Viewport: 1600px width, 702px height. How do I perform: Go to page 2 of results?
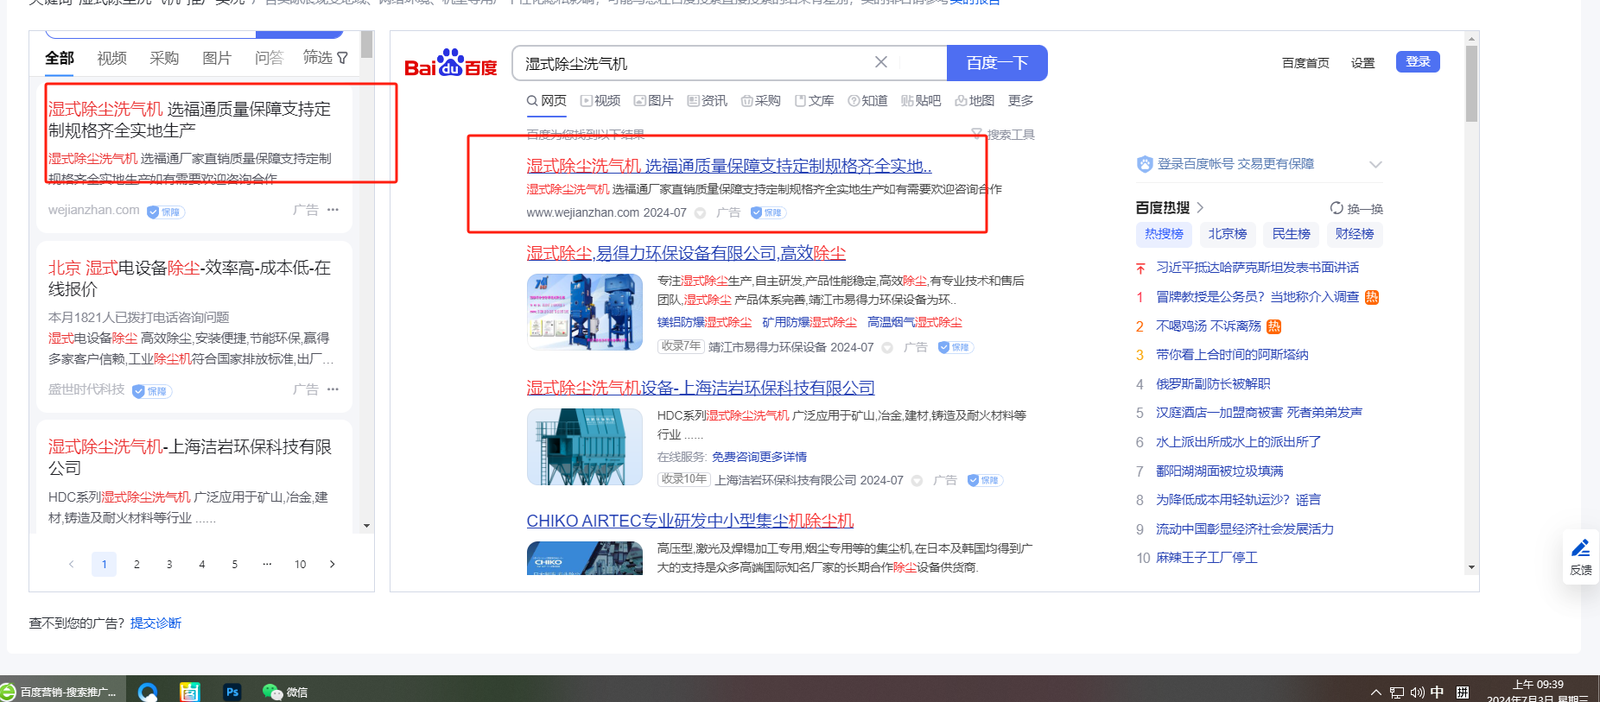[x=137, y=564]
